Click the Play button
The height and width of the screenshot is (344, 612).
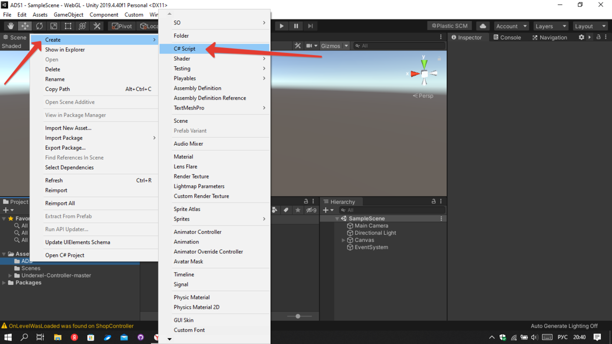(282, 26)
